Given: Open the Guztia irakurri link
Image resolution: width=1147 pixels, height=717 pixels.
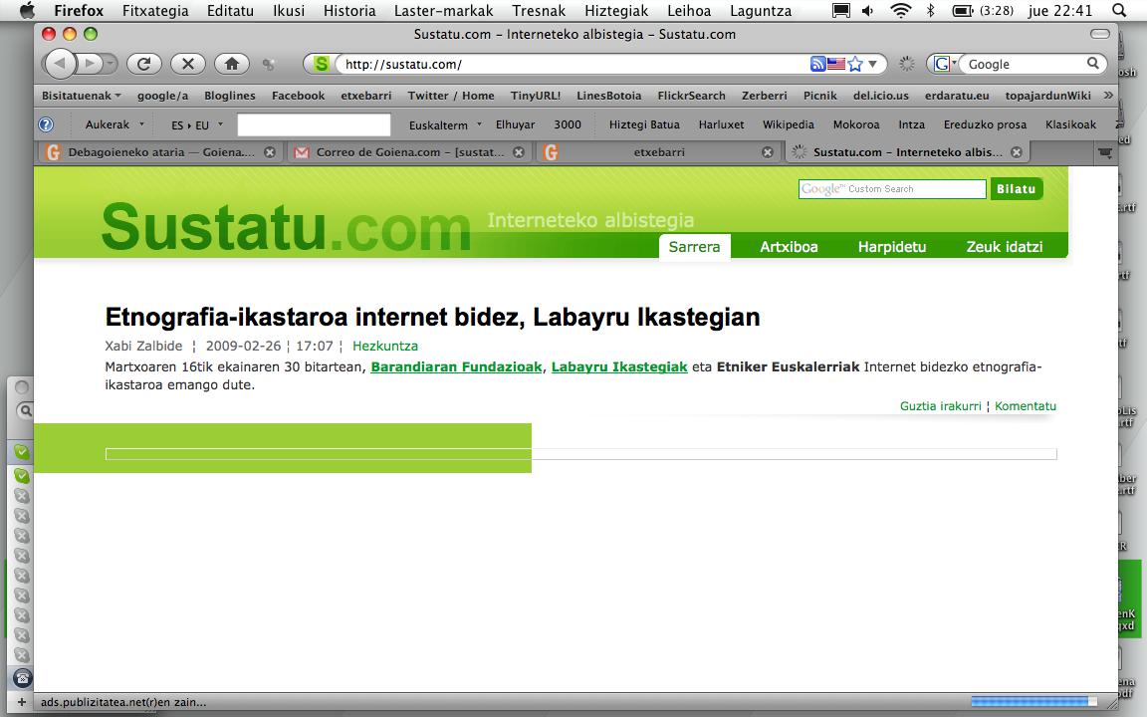Looking at the screenshot, I should (940, 406).
